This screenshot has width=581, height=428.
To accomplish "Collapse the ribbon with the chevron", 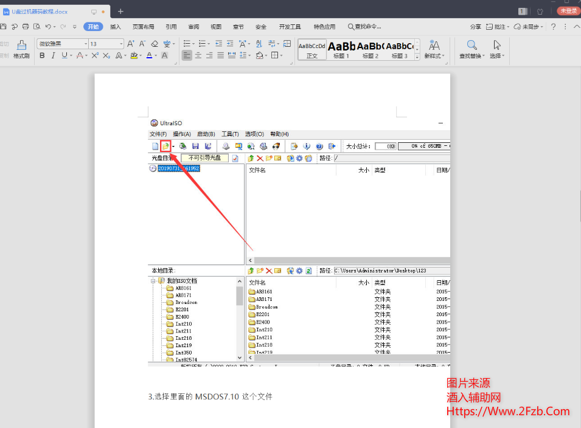I will [577, 27].
